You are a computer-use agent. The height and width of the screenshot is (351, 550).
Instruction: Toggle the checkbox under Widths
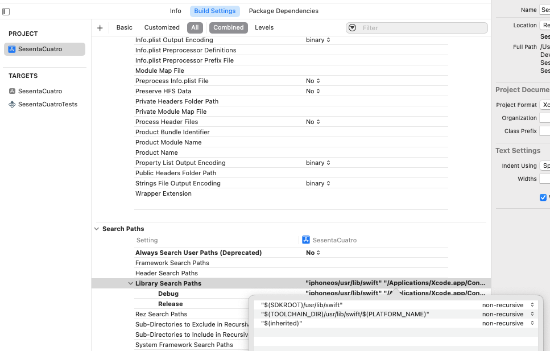point(543,197)
